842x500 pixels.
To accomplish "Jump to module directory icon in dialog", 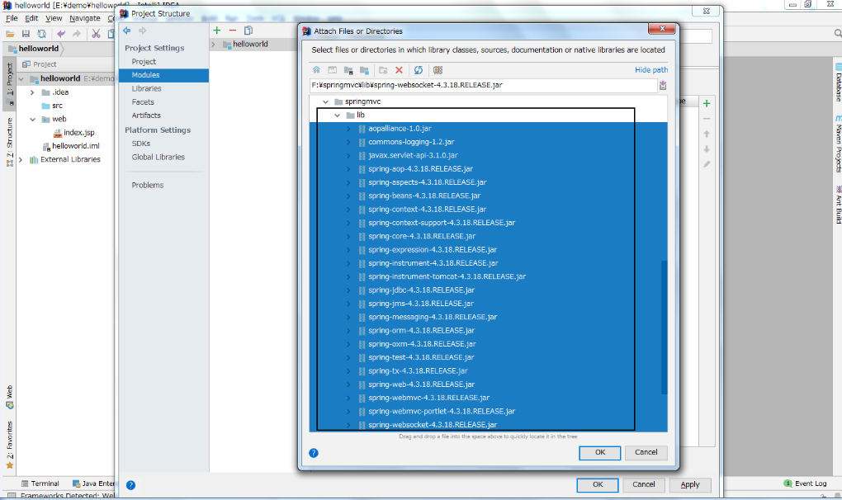I will pos(365,70).
